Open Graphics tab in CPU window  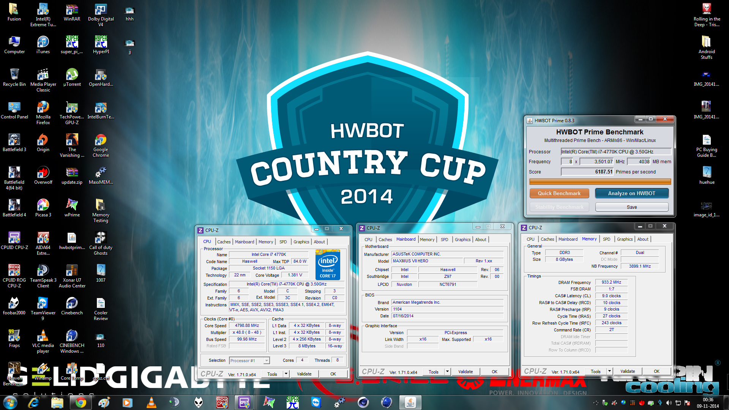tap(301, 242)
